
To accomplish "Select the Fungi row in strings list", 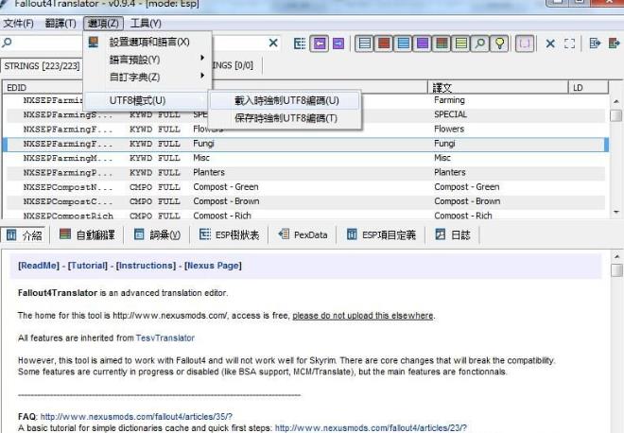I will pyautogui.click(x=305, y=144).
